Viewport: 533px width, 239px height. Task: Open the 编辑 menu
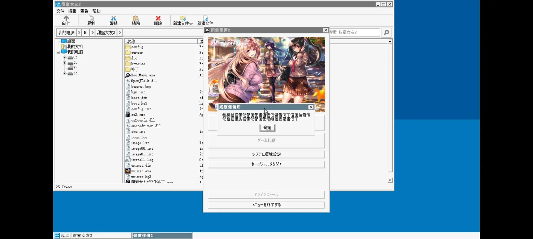pyautogui.click(x=72, y=11)
